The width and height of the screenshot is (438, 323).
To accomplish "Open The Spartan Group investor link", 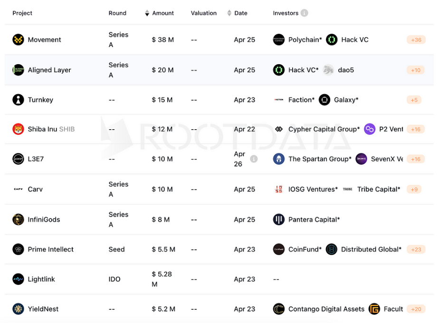I will click(320, 159).
